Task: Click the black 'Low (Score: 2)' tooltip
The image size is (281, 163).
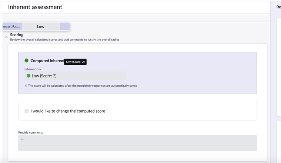Action: tap(75, 62)
